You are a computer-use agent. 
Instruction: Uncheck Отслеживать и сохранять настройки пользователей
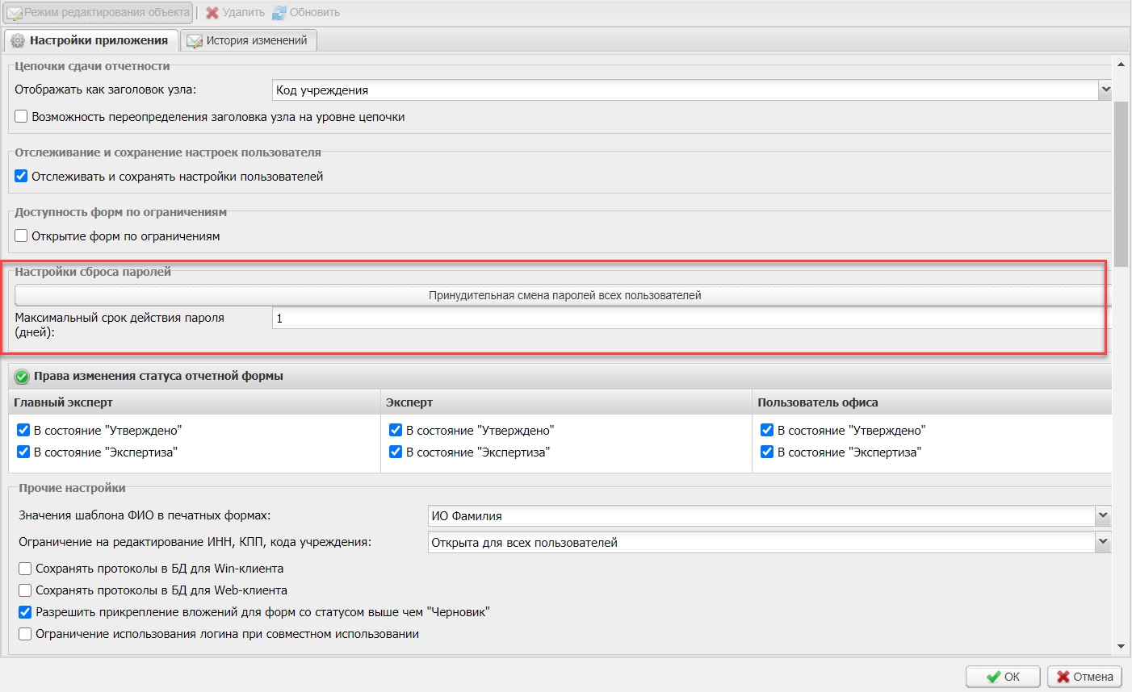[22, 176]
